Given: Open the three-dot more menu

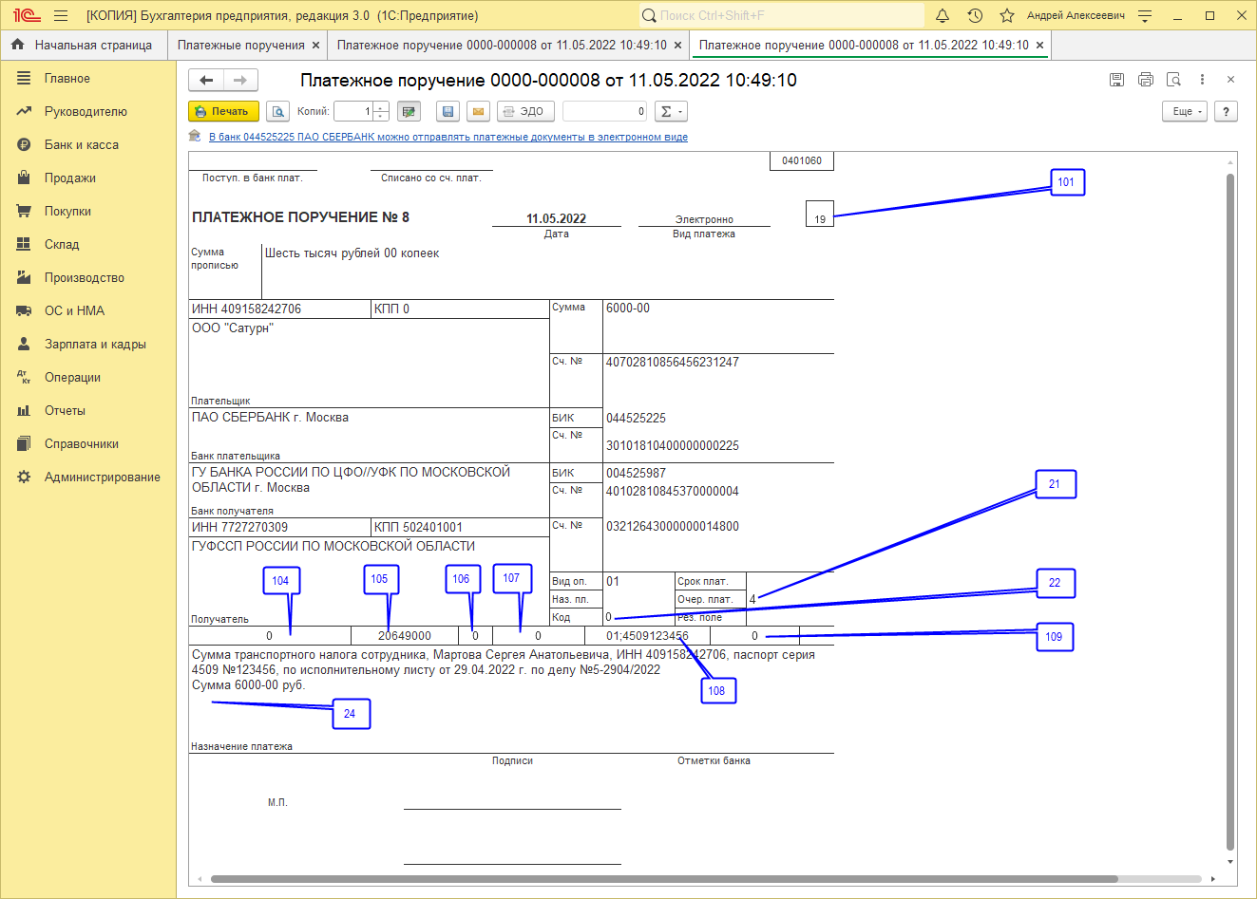Looking at the screenshot, I should click(x=1202, y=80).
